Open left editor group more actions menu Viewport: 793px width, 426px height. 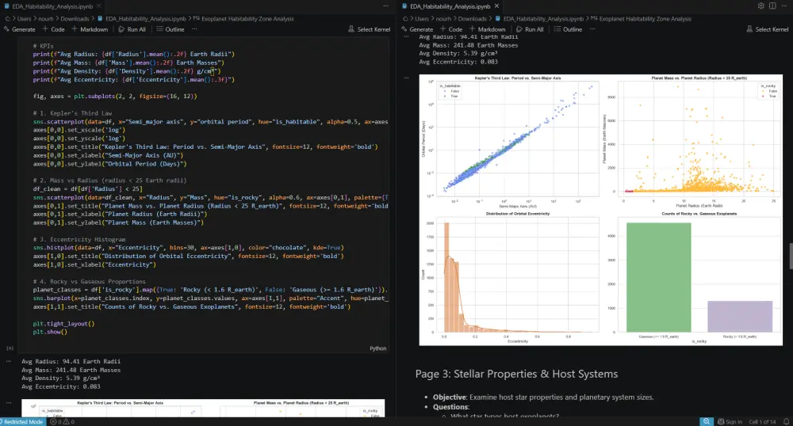point(386,6)
